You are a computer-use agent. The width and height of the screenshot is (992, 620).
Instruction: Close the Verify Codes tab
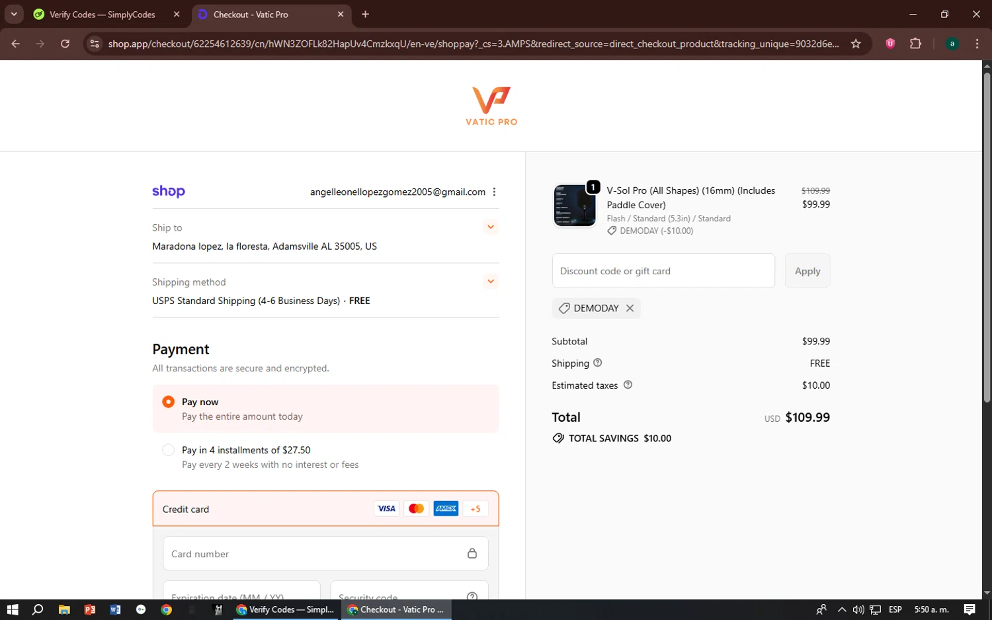[177, 14]
